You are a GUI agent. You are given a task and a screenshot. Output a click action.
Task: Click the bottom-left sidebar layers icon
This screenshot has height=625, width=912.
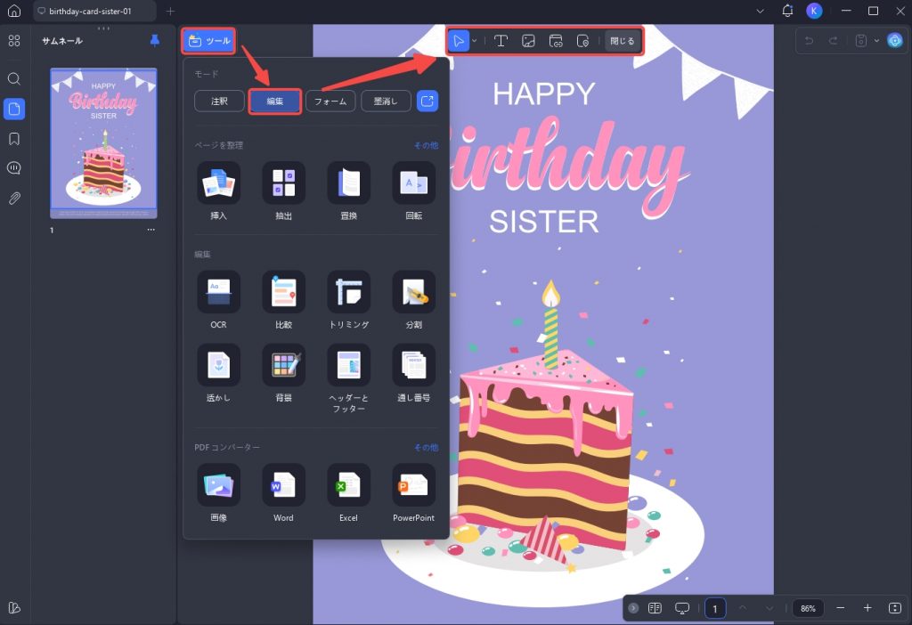pos(14,607)
